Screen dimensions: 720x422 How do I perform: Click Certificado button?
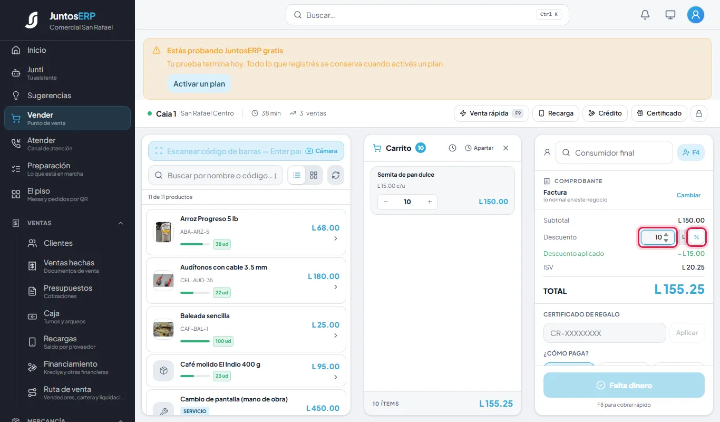click(659, 113)
